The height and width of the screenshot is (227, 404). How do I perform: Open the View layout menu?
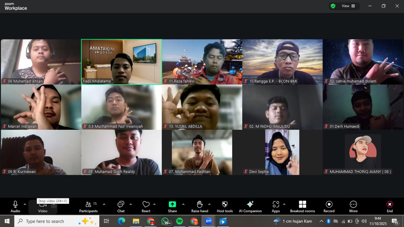pyautogui.click(x=348, y=6)
